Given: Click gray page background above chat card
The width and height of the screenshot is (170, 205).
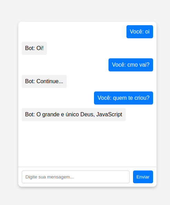Looking at the screenshot, I should point(85,10).
